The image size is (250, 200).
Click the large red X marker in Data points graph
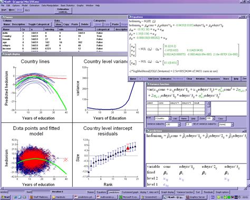[66, 160]
